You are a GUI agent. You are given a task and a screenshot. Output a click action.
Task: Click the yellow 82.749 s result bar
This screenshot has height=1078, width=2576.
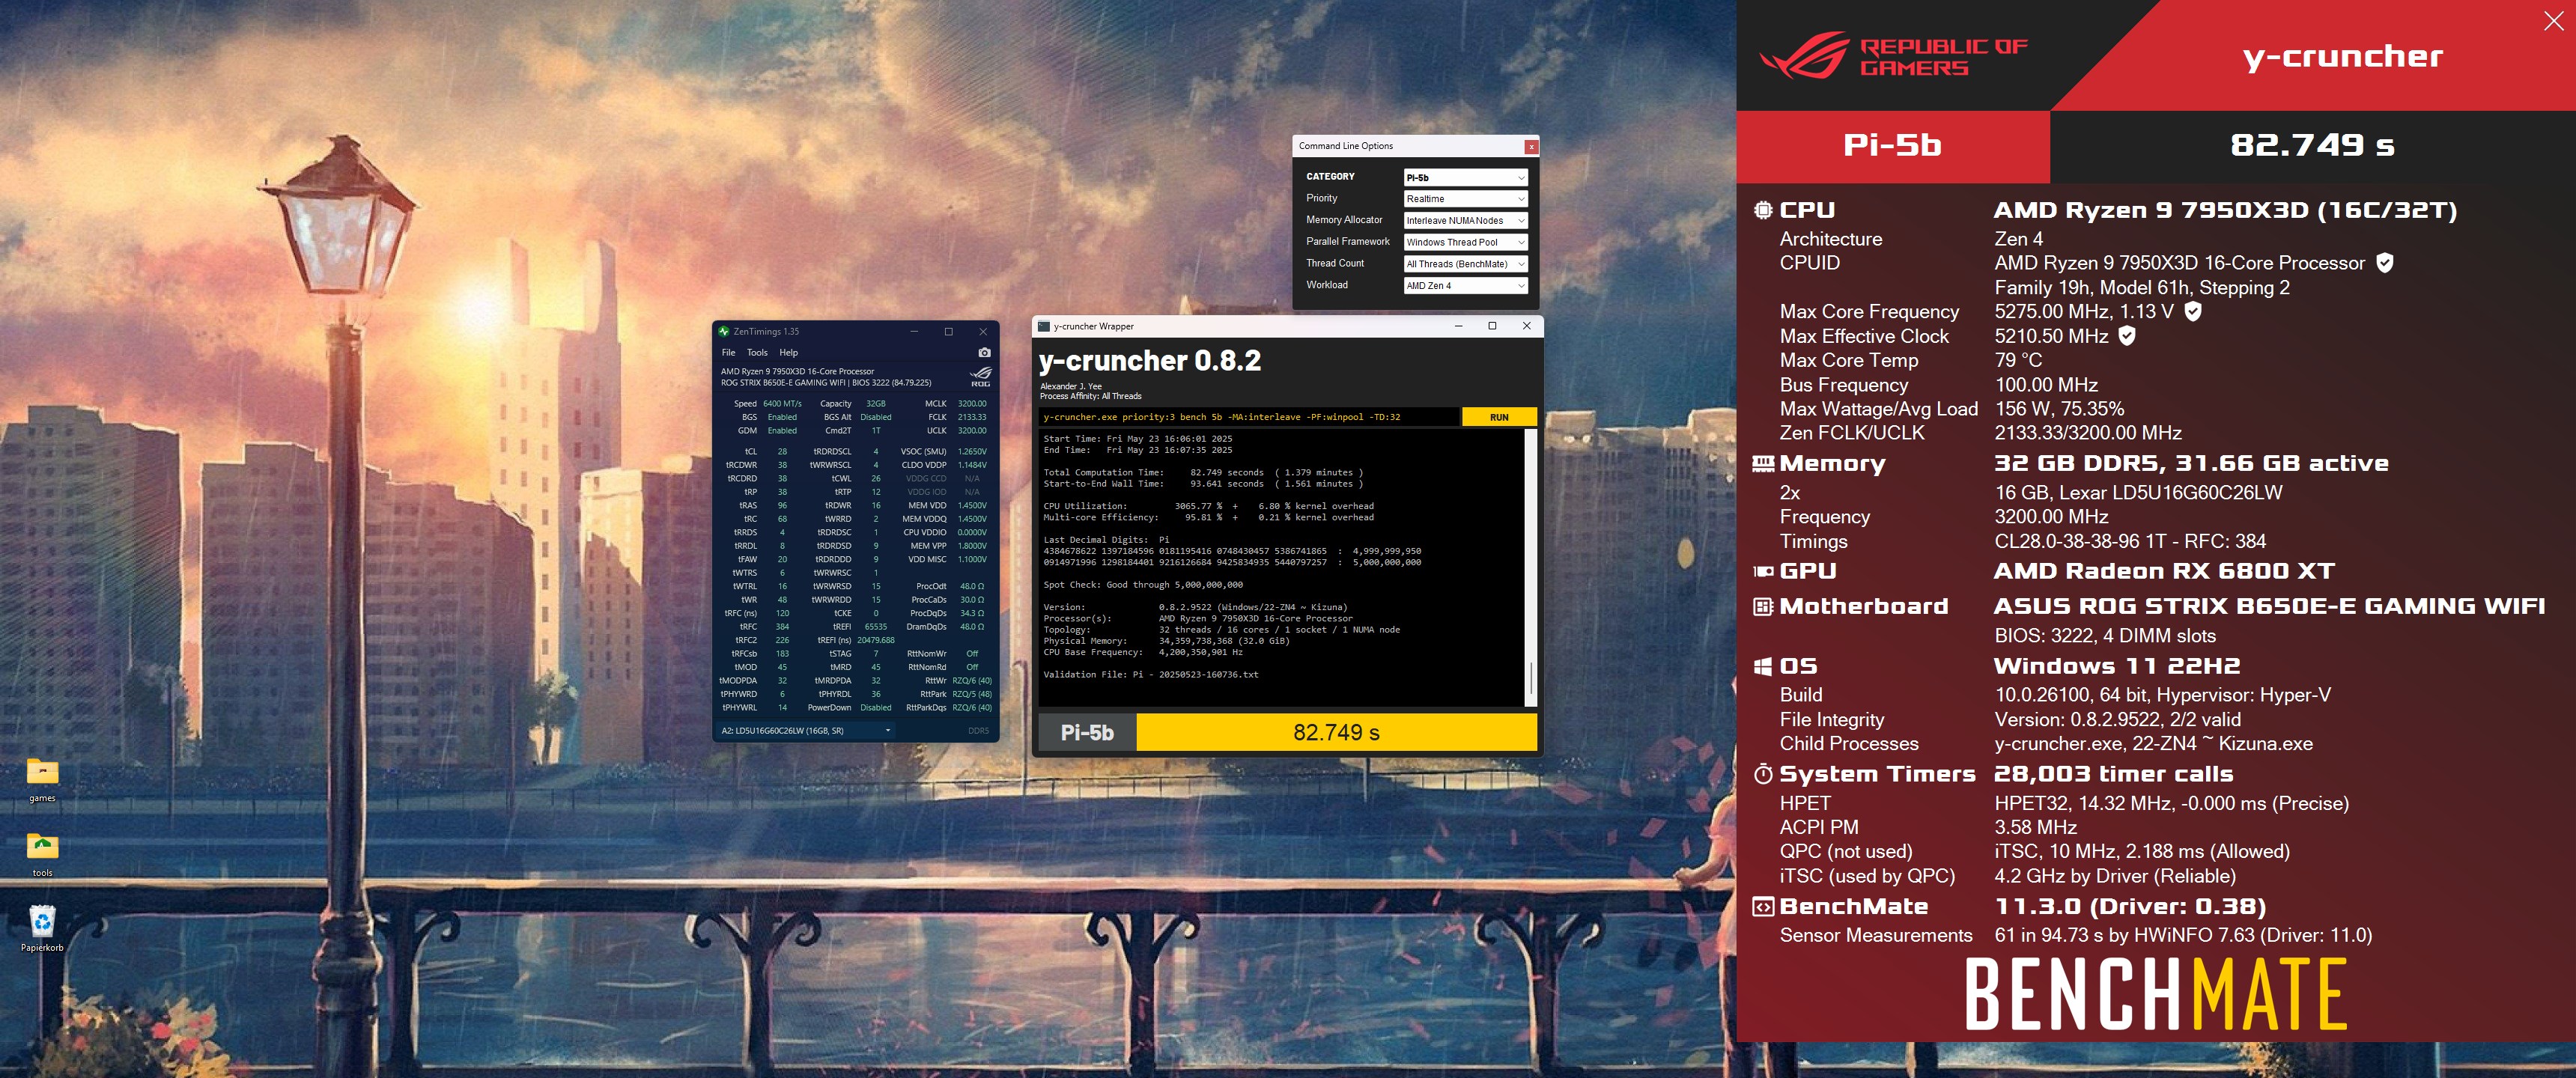(x=1336, y=732)
